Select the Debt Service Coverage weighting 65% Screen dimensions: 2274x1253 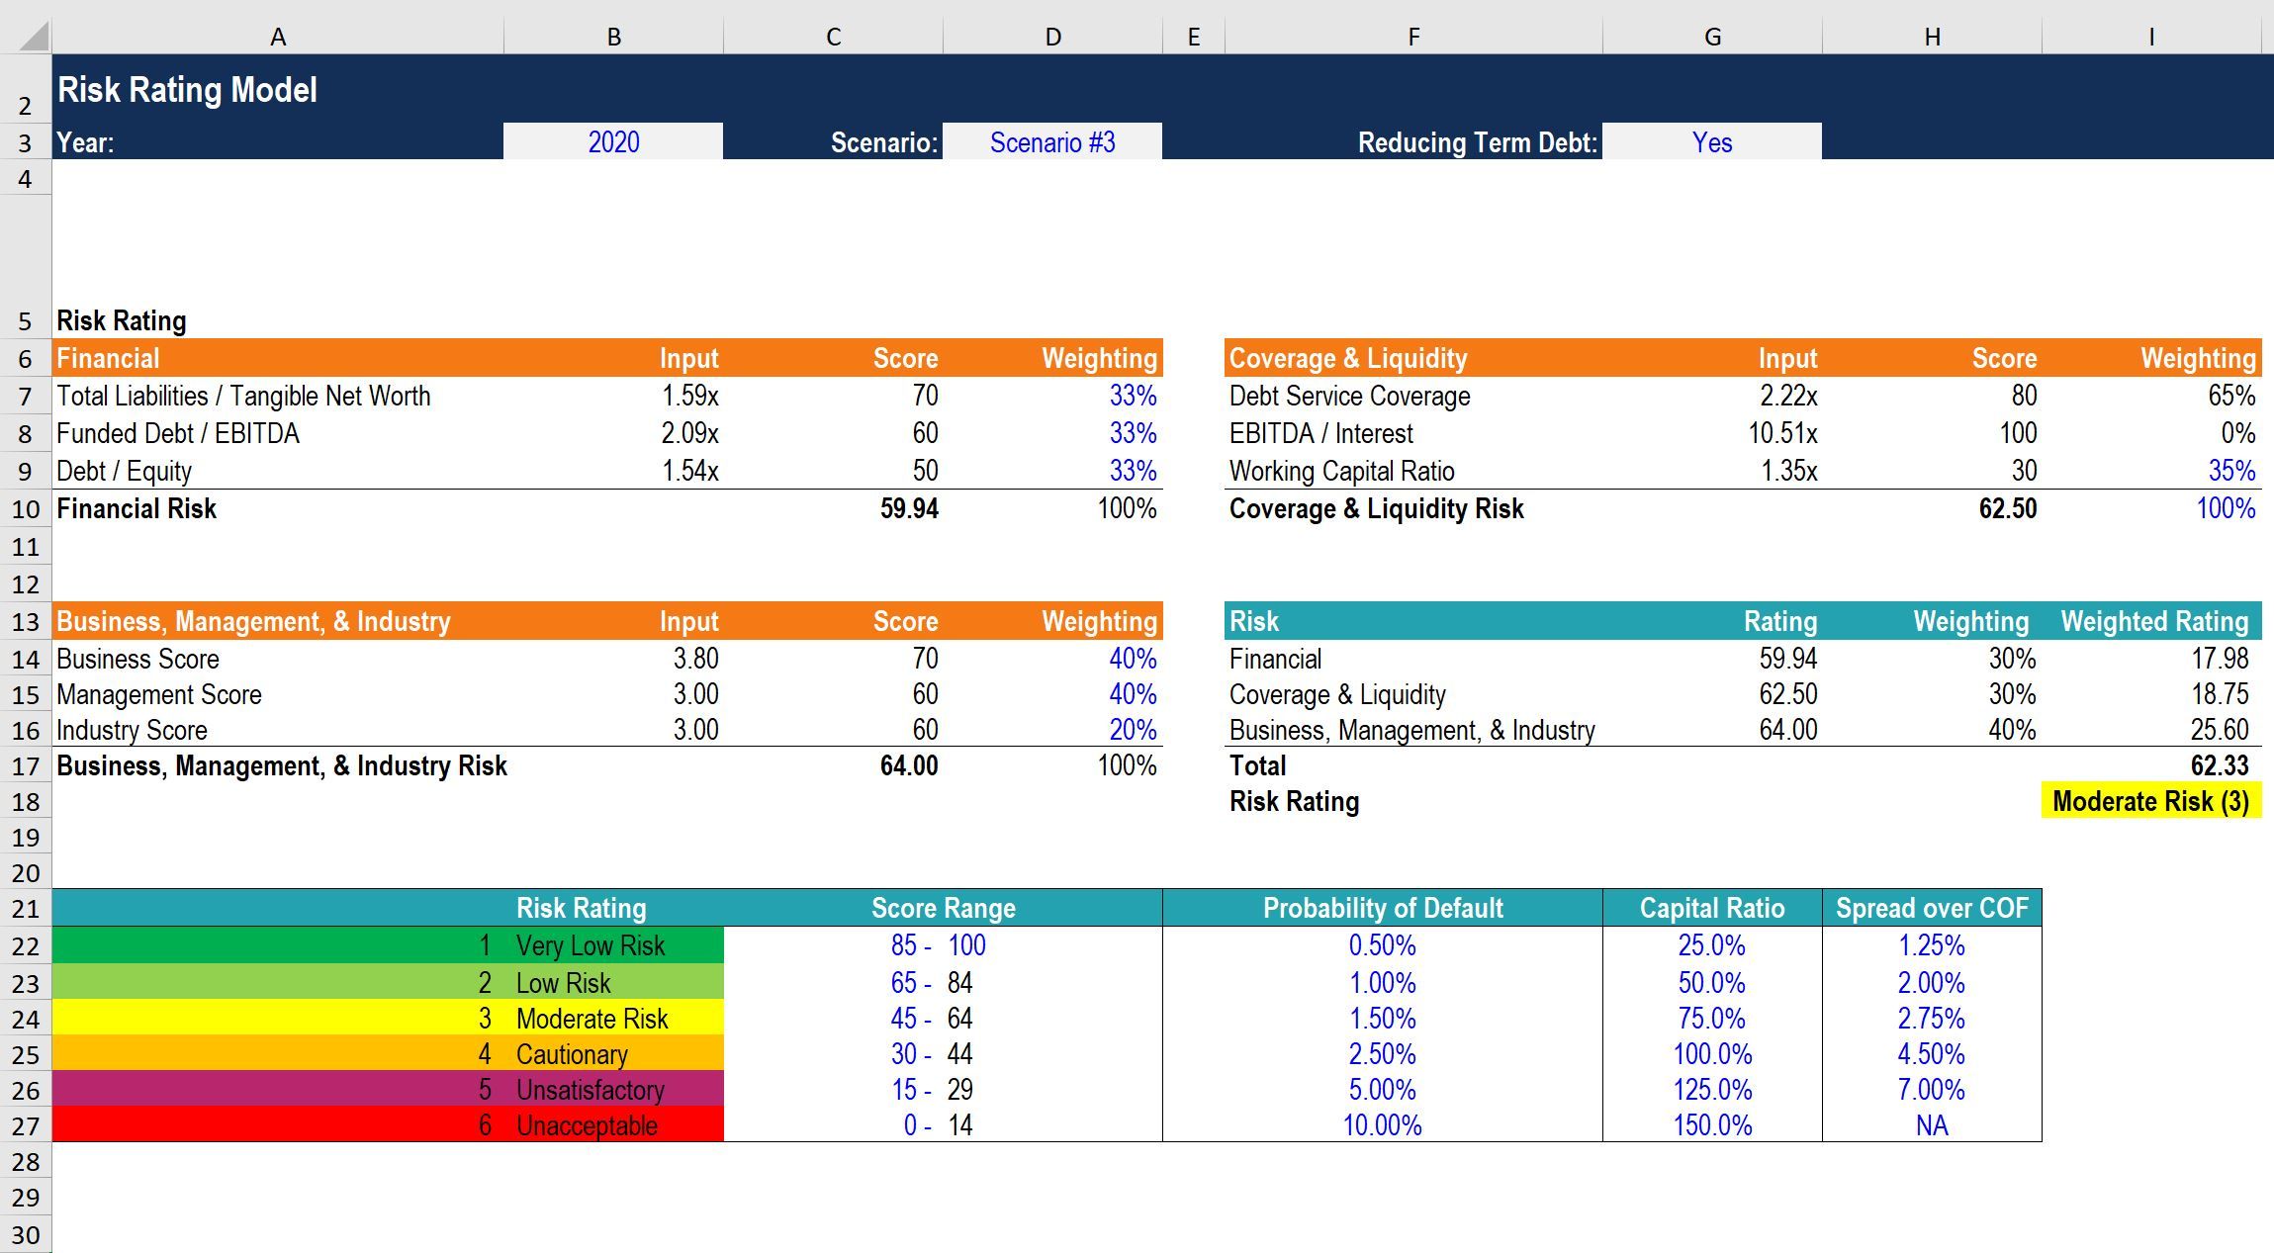[2230, 396]
